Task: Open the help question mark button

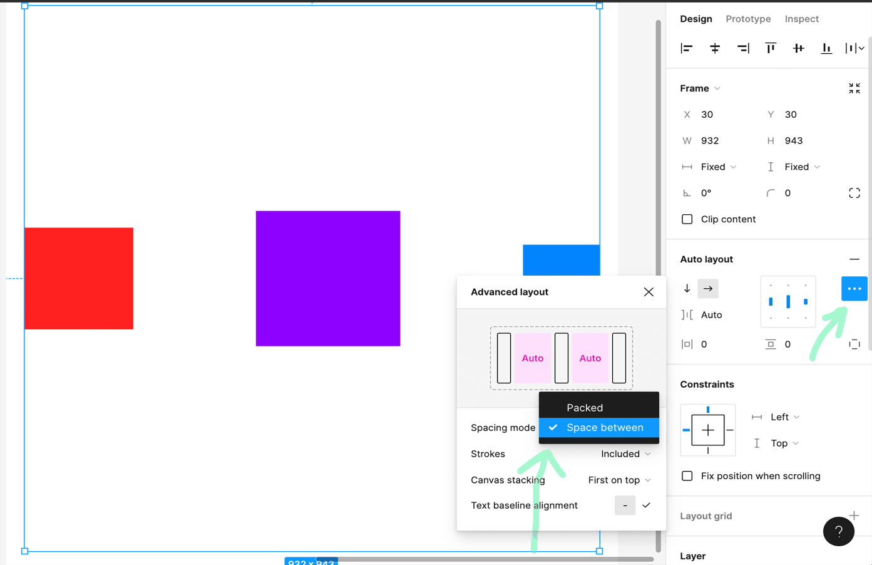Action: tap(839, 531)
